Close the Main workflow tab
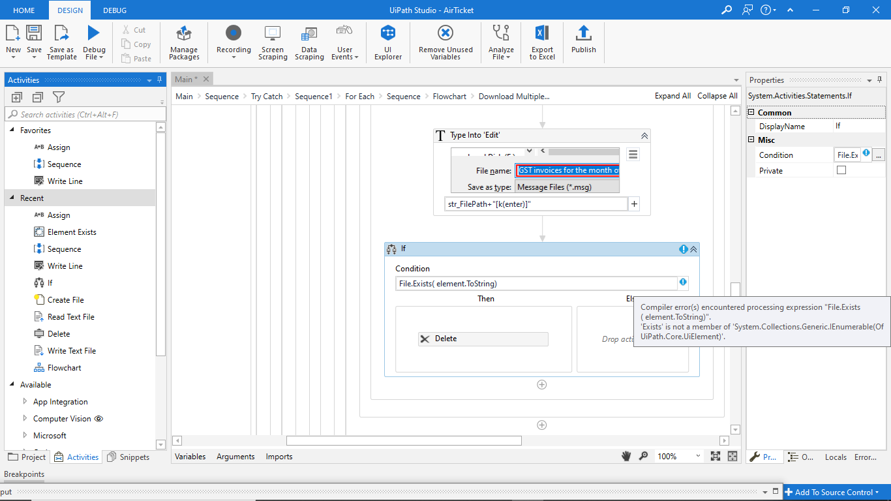891x501 pixels. click(205, 79)
